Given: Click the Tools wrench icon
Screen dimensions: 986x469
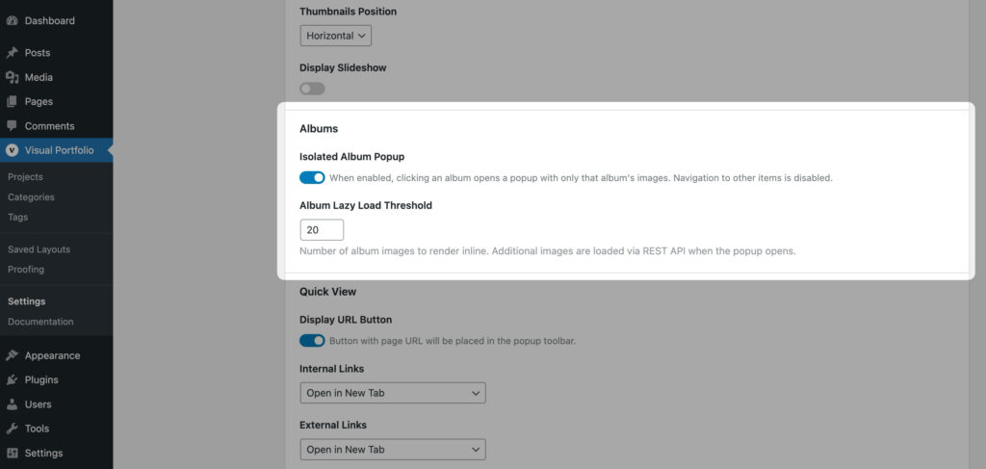Looking at the screenshot, I should coord(13,429).
